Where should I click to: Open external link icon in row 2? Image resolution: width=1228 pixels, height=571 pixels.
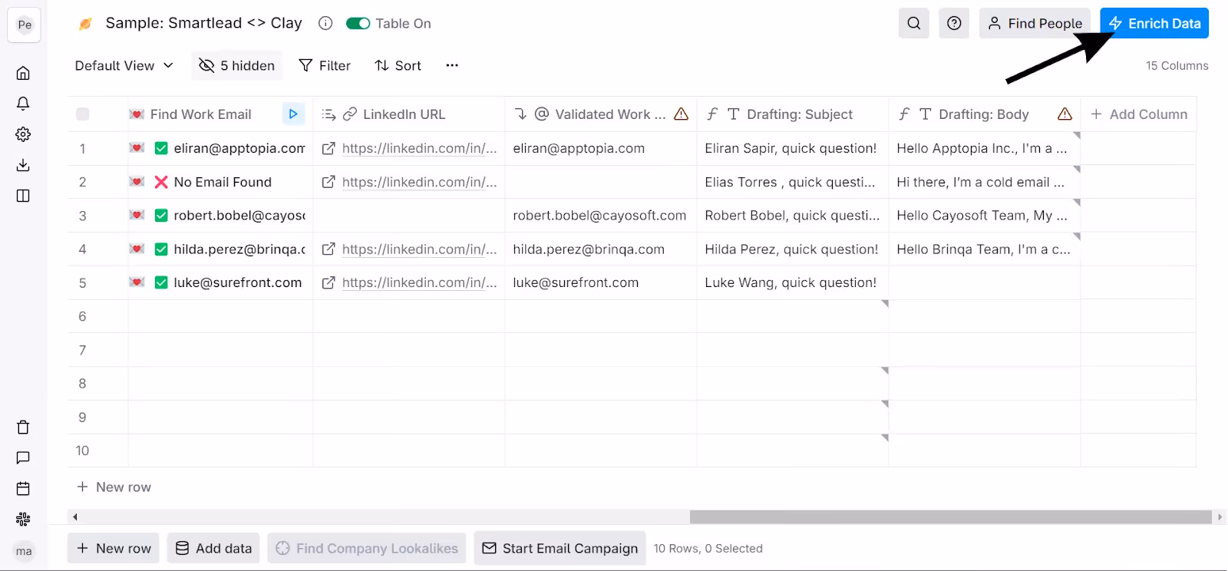328,182
